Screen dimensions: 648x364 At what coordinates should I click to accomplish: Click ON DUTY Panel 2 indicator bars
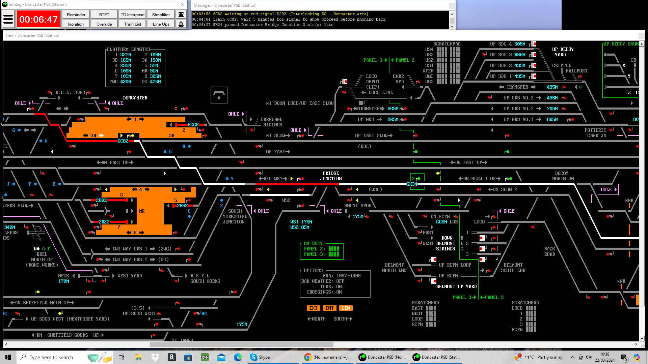pos(333,249)
